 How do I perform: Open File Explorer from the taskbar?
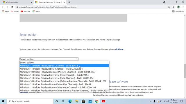[77, 101]
